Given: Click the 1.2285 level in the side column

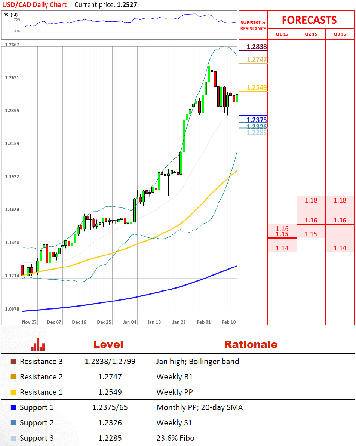Looking at the screenshot, I should click(x=257, y=133).
